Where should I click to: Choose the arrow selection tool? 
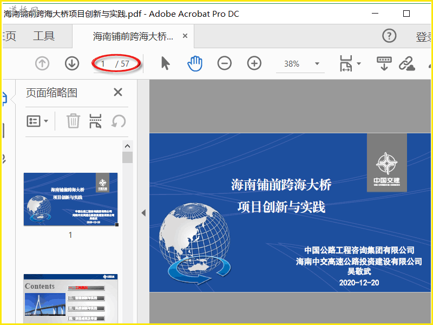(x=166, y=63)
